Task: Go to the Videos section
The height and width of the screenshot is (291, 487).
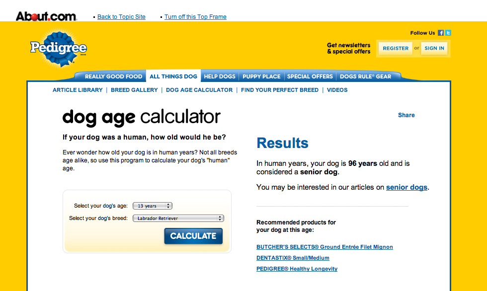Action: pos(337,90)
